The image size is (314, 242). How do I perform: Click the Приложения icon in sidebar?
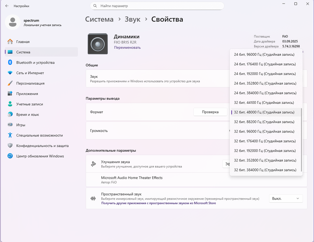[10, 94]
